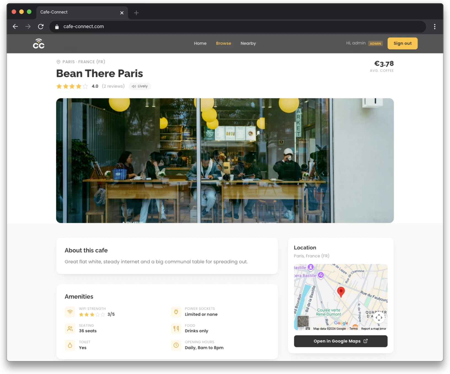Open a new tab with plus icon

[136, 13]
